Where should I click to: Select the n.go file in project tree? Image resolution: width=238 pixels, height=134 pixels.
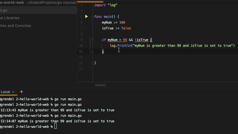pyautogui.click(x=39, y=10)
